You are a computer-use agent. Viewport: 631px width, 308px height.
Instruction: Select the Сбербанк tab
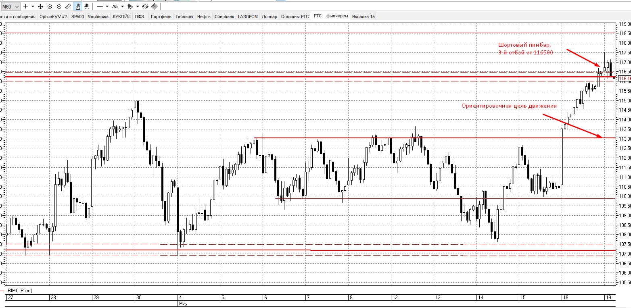coord(224,17)
